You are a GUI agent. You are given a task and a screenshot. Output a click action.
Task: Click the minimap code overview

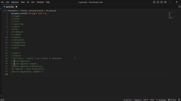[x=172, y=15]
